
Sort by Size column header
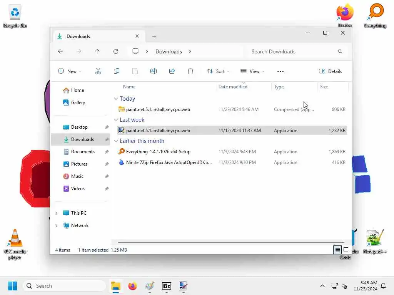(x=324, y=87)
